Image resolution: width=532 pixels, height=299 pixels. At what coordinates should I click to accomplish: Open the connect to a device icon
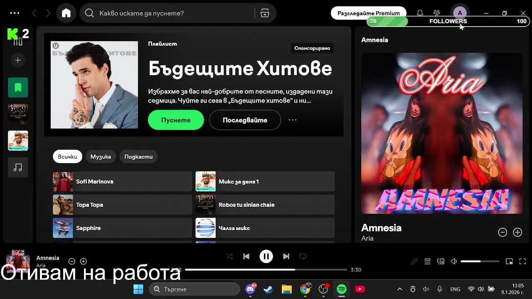[x=441, y=261]
